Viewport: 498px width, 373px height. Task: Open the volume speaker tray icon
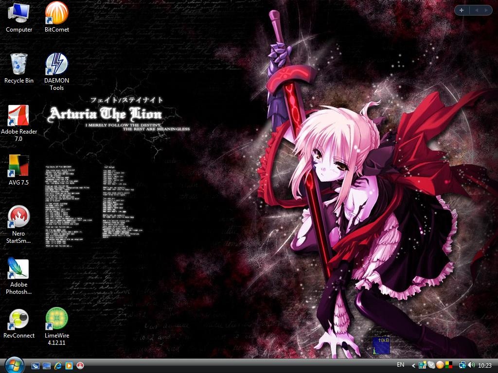point(471,365)
